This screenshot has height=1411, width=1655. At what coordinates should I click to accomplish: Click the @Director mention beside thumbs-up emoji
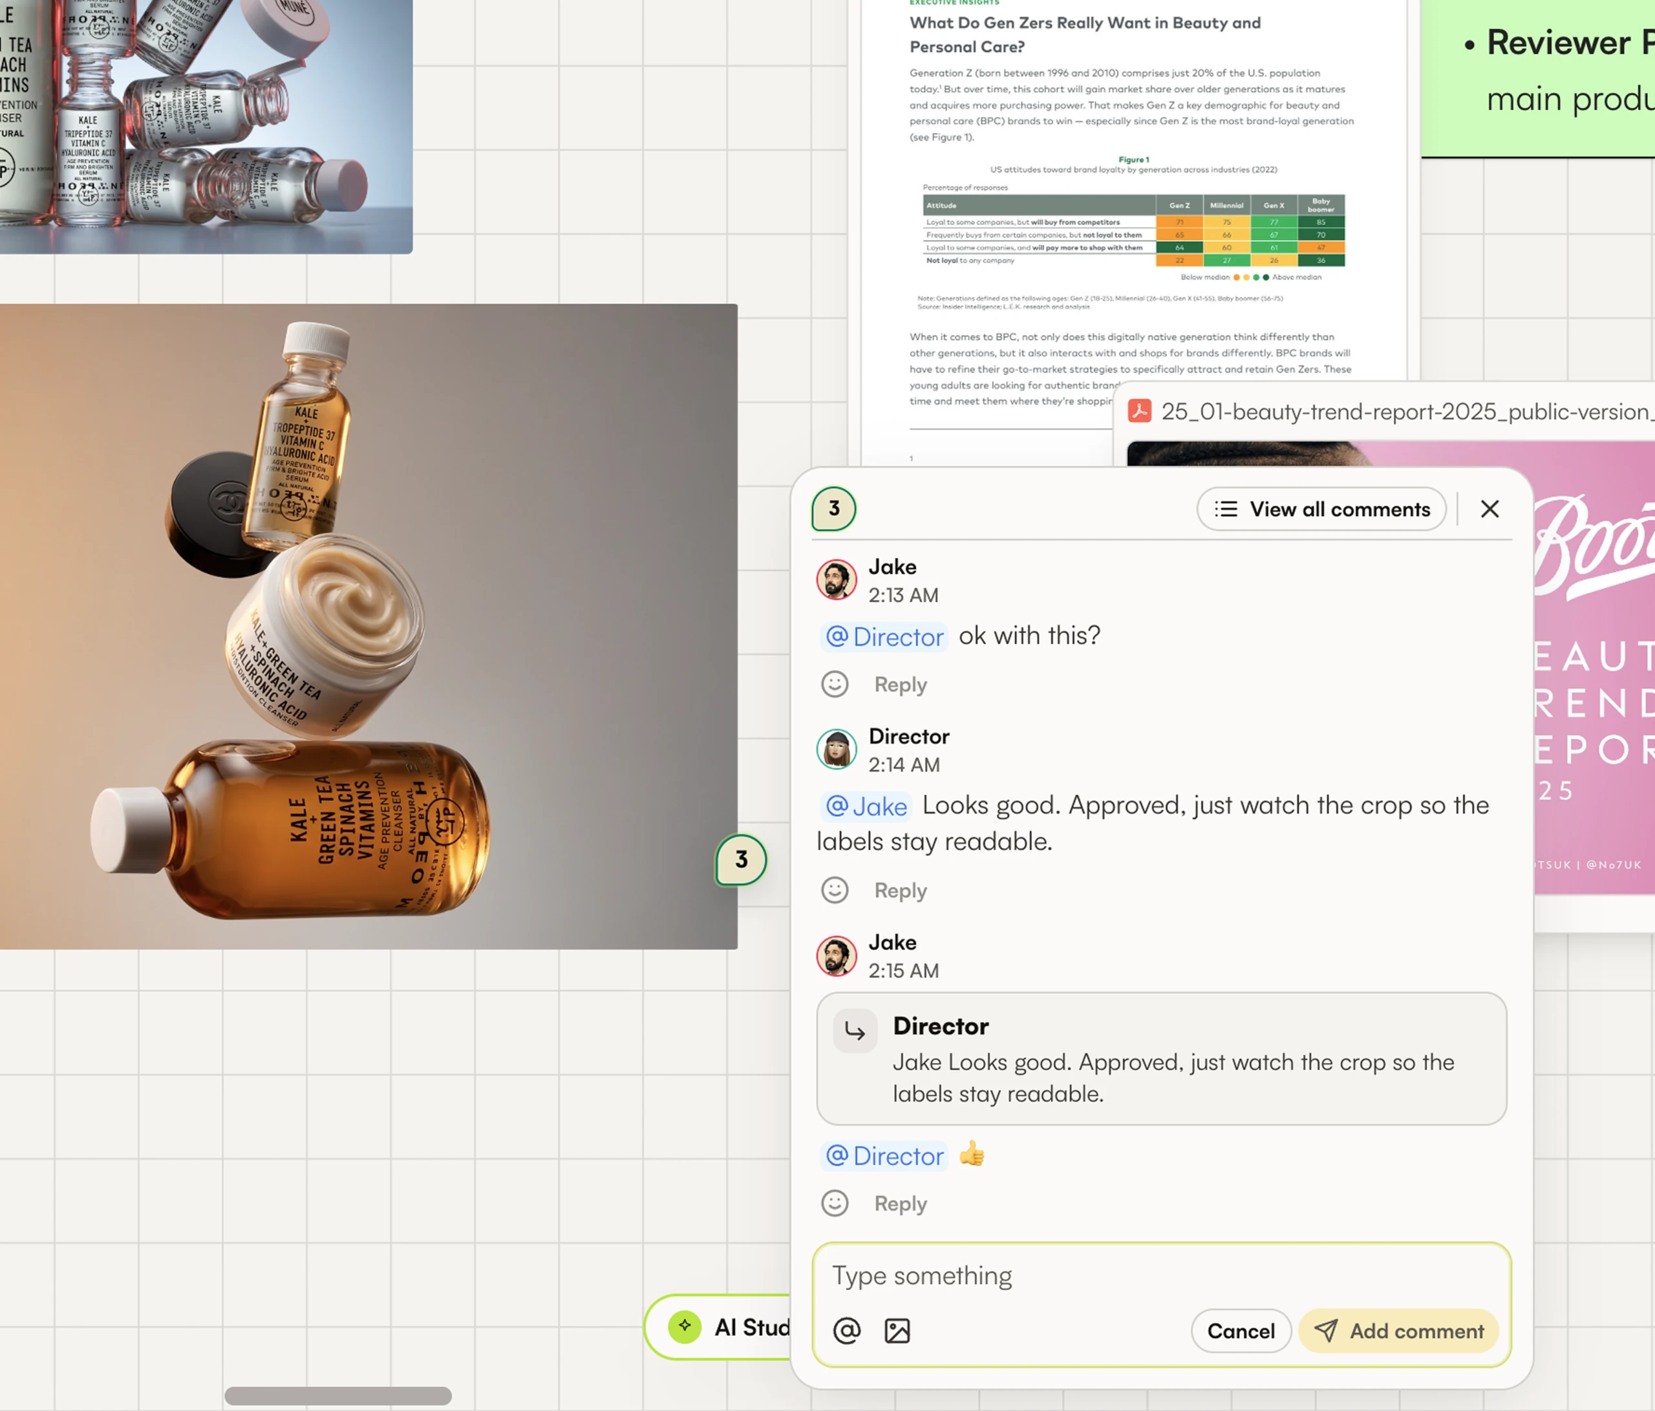(884, 1156)
